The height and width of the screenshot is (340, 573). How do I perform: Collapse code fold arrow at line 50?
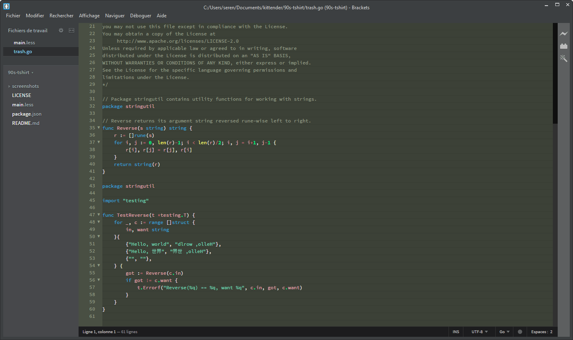(99, 236)
